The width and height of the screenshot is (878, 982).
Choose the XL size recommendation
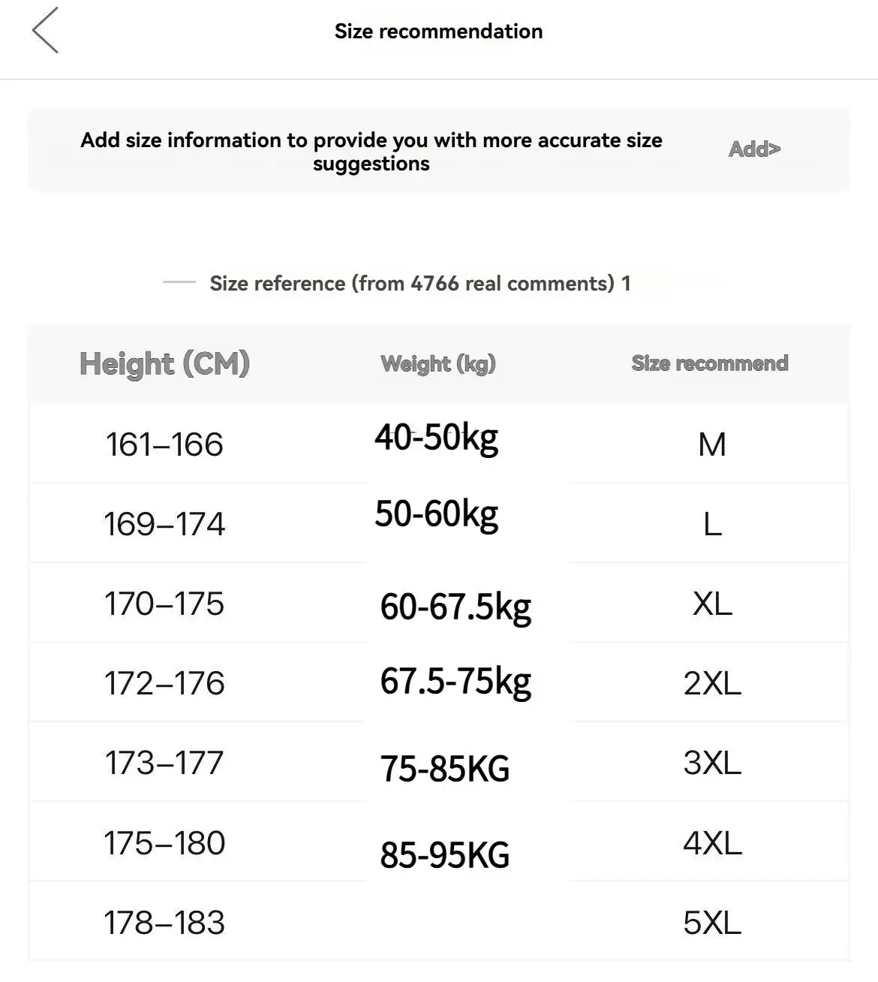711,604
